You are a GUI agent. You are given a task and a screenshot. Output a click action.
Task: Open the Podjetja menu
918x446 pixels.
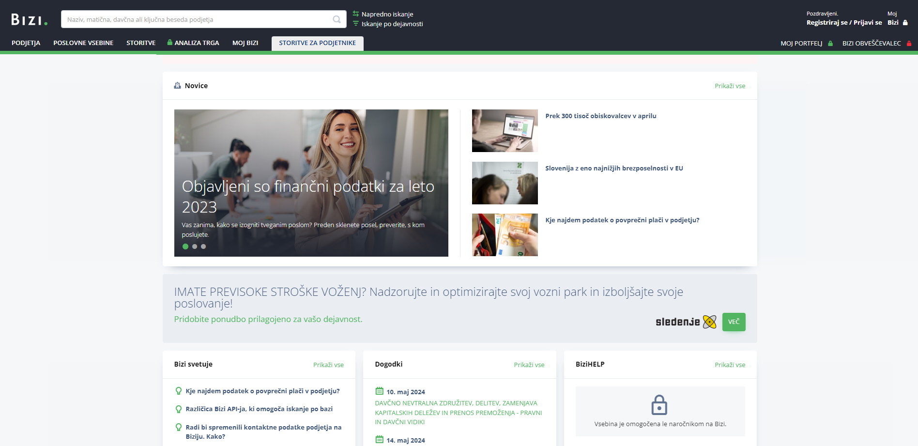click(x=26, y=43)
